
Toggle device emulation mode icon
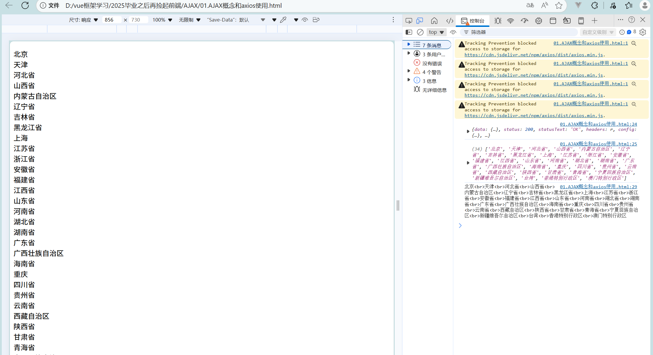(x=420, y=21)
